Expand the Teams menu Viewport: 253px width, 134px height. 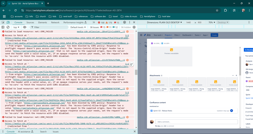198,35
